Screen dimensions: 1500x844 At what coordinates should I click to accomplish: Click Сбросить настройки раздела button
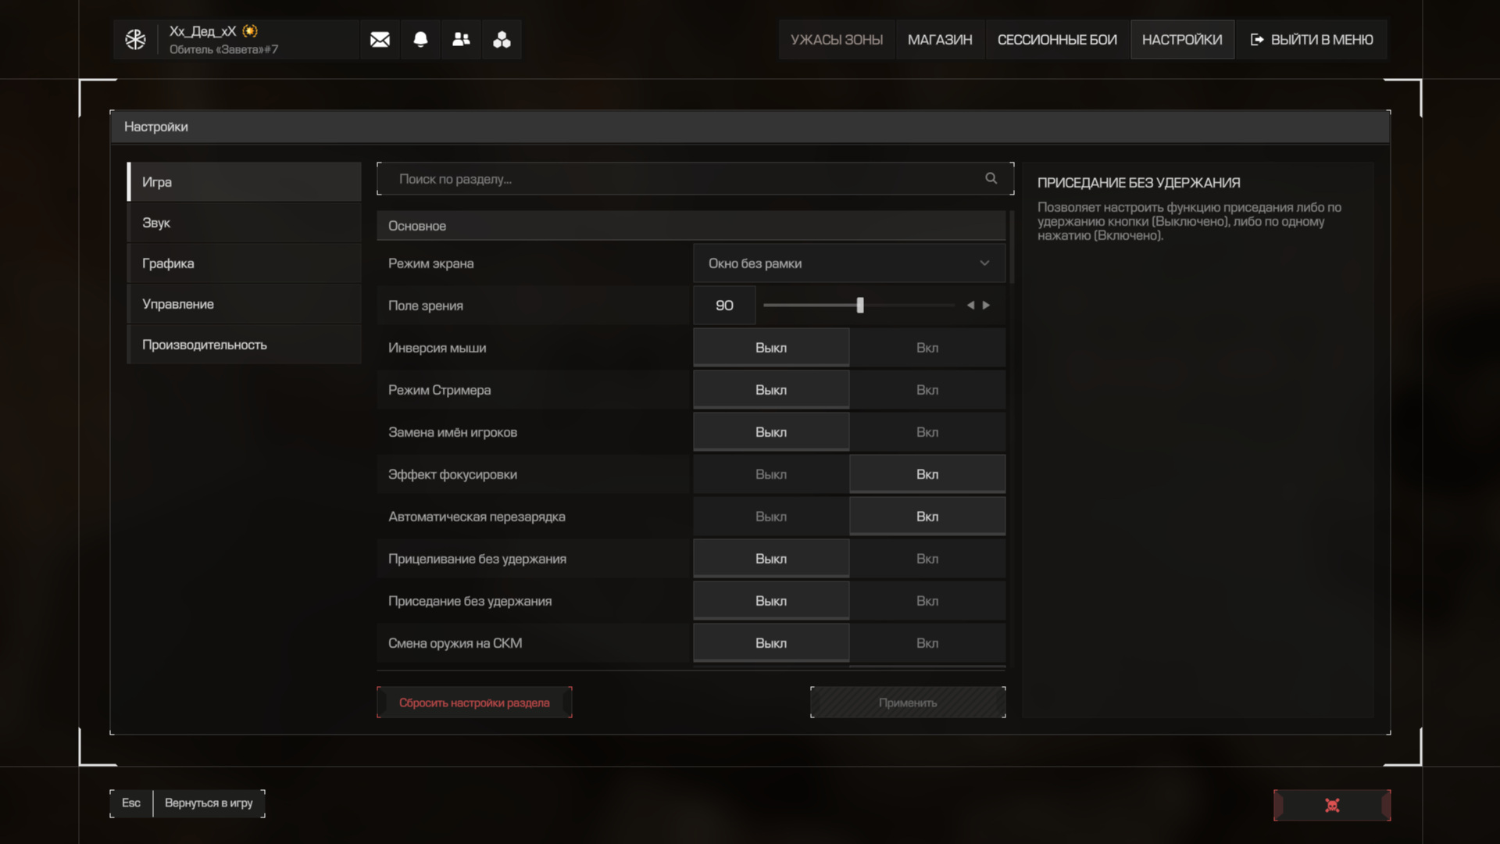[x=474, y=703]
